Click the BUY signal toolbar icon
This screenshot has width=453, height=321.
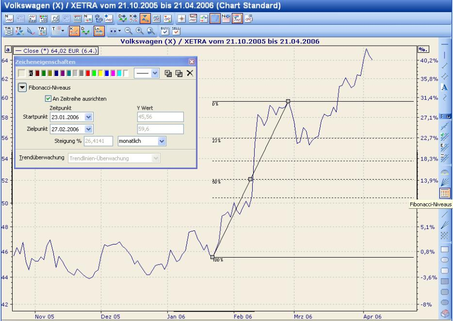click(165, 31)
